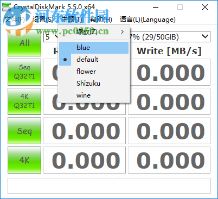This screenshot has width=218, height=199.
Task: Expand the 缩放(Z) zoom submenu
Action: click(x=94, y=32)
